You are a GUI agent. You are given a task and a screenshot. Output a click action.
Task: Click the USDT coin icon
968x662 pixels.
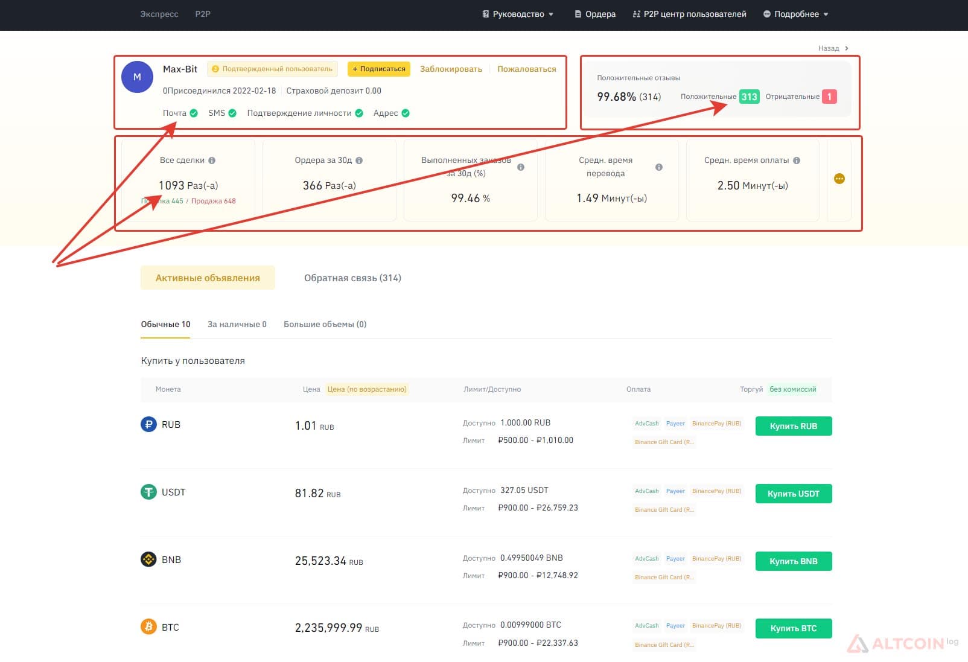click(148, 492)
